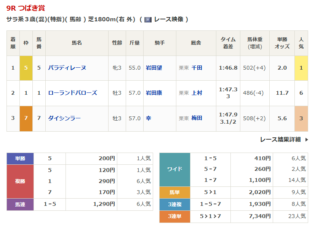Viewport: 315px width, 226px height.
Task: Click arrow next to レース結果詳細
Action: 307,140
